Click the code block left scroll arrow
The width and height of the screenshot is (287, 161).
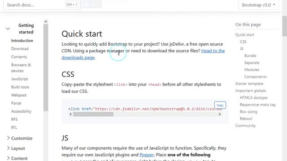(x=71, y=114)
